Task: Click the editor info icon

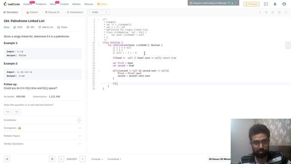Action: click(260, 12)
